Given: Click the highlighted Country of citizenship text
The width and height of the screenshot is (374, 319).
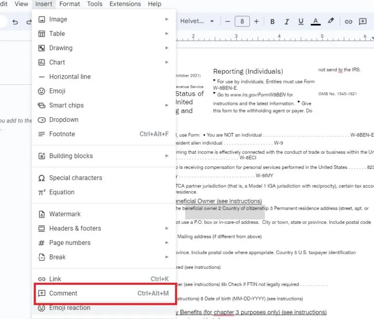Looking at the screenshot, I should click(245, 208).
